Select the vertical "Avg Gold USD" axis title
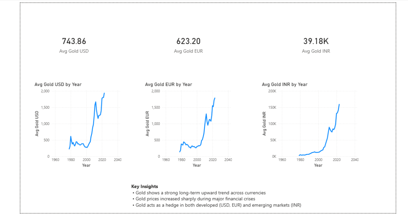Viewport: 408px width, 219px height. coord(37,124)
